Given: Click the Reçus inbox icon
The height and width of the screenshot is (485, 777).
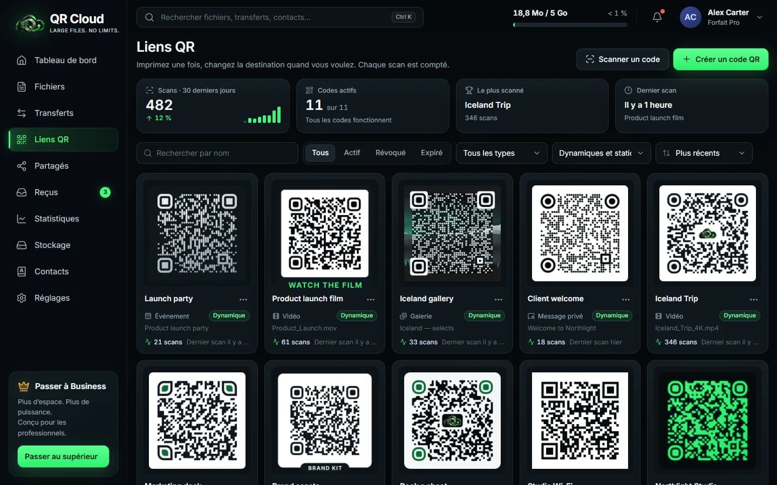Looking at the screenshot, I should 22,192.
